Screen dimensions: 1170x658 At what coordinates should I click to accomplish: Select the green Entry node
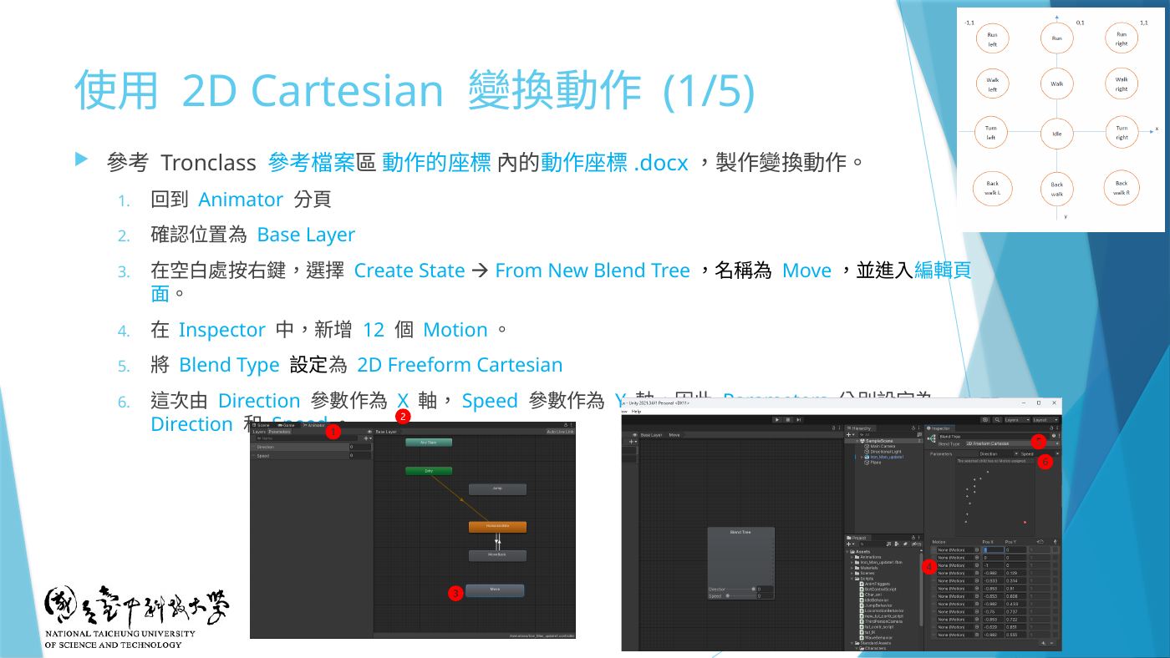pos(429,471)
